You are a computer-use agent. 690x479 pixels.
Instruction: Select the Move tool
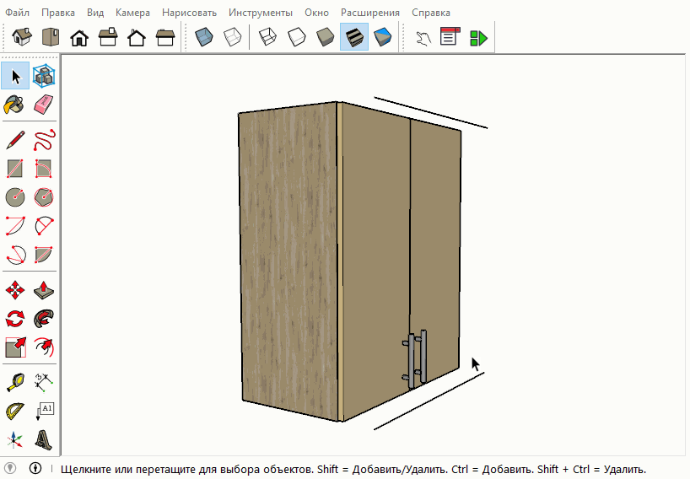click(x=15, y=290)
